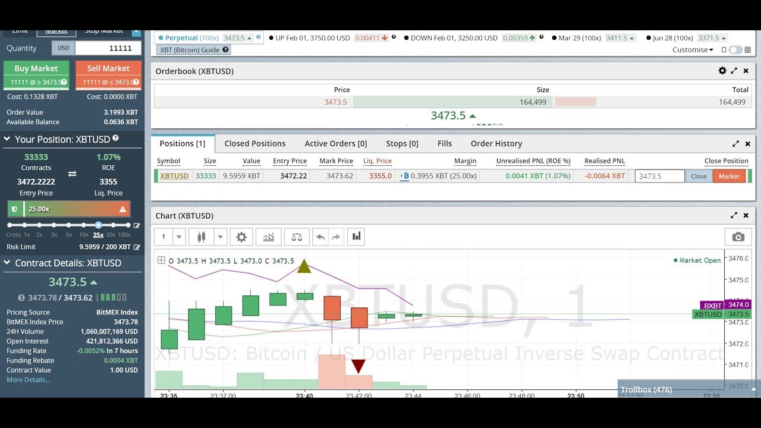Open chart settings gear
The image size is (761, 428).
[241, 237]
